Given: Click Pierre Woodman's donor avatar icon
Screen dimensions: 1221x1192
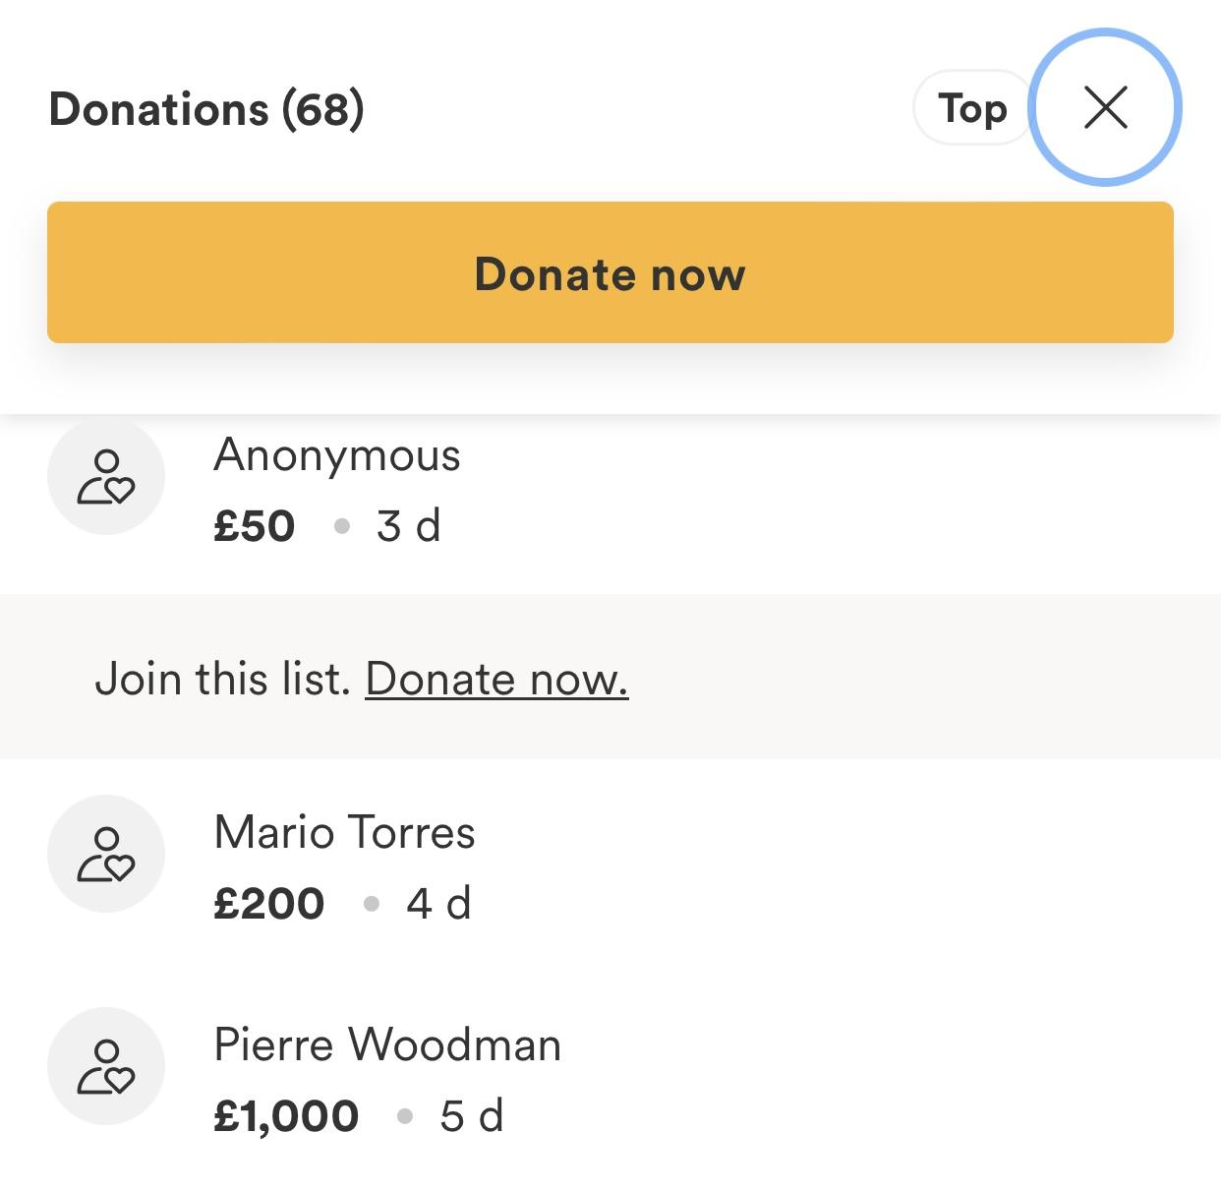Looking at the screenshot, I should coord(106,1066).
